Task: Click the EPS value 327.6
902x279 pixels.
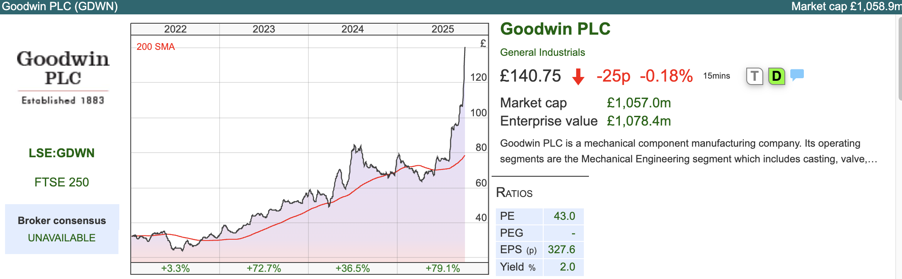Action: tap(561, 250)
